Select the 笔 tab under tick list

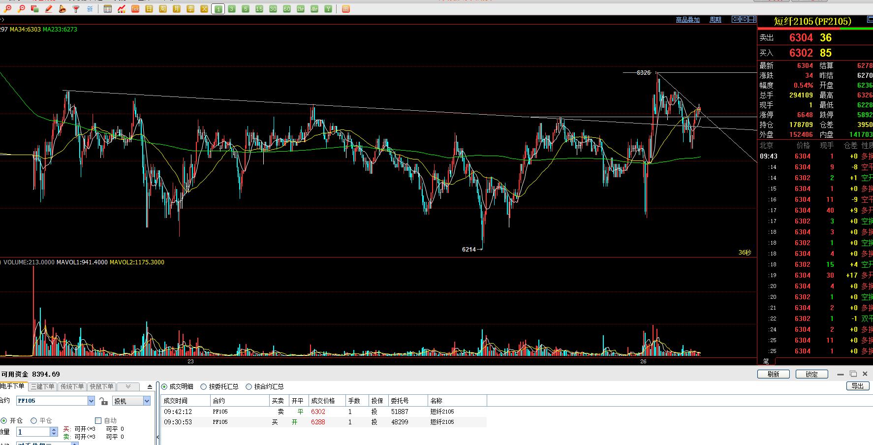766,361
